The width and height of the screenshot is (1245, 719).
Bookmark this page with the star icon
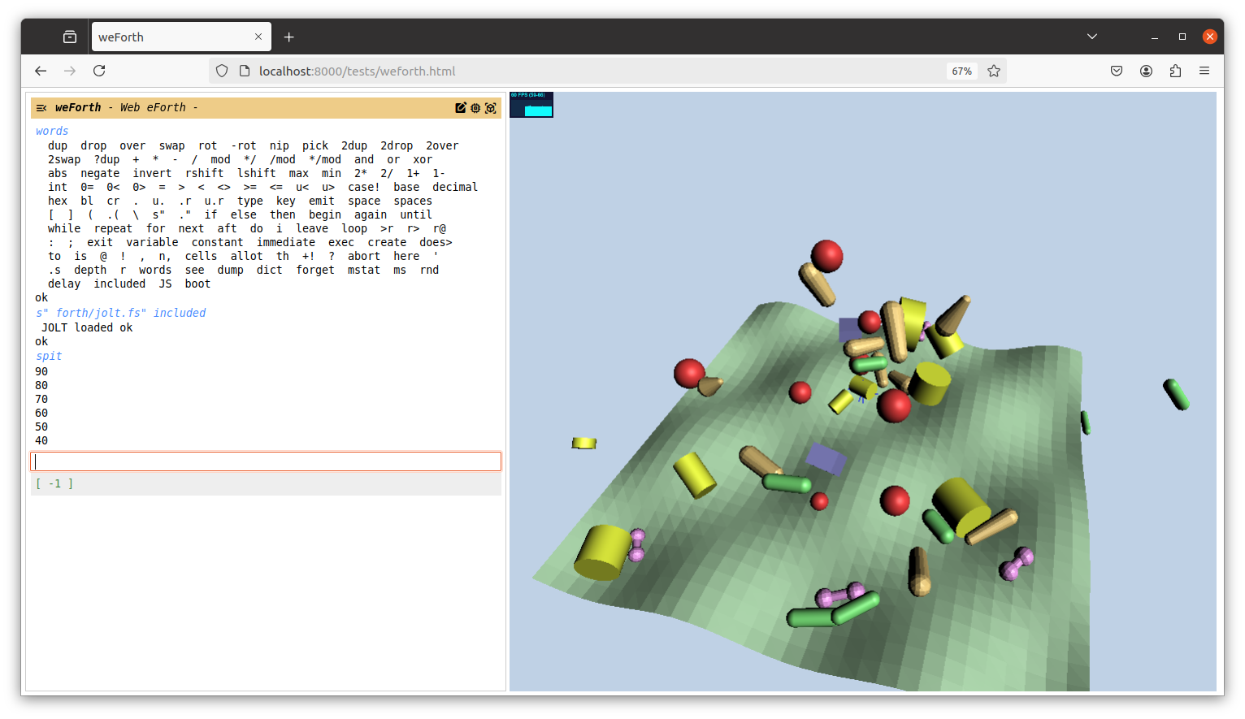[993, 71]
